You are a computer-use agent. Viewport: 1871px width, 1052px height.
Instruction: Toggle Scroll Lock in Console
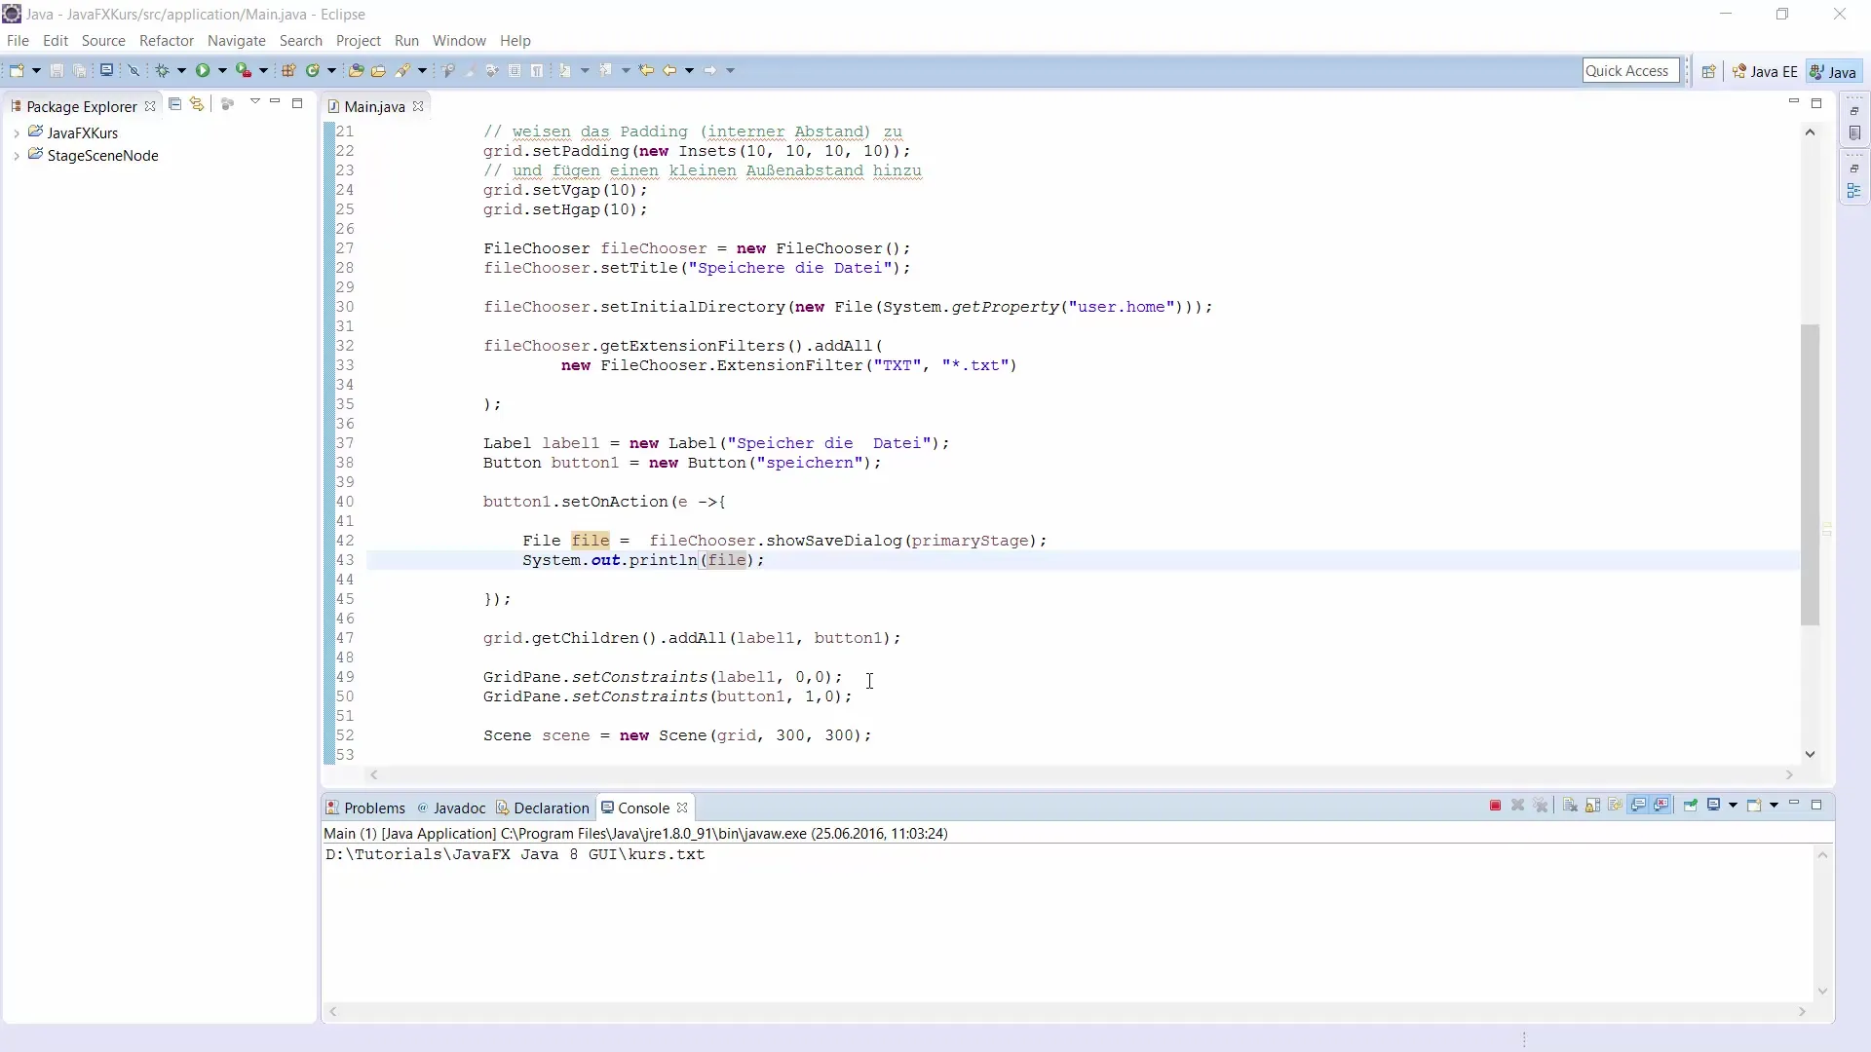click(x=1592, y=806)
